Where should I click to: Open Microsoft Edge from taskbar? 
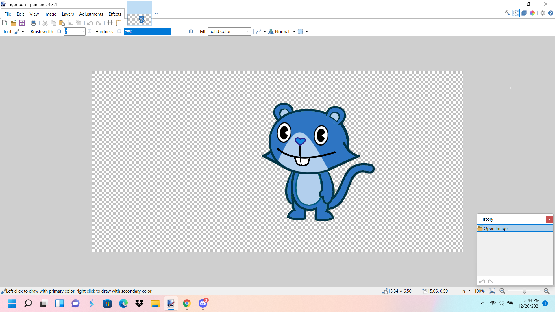123,303
